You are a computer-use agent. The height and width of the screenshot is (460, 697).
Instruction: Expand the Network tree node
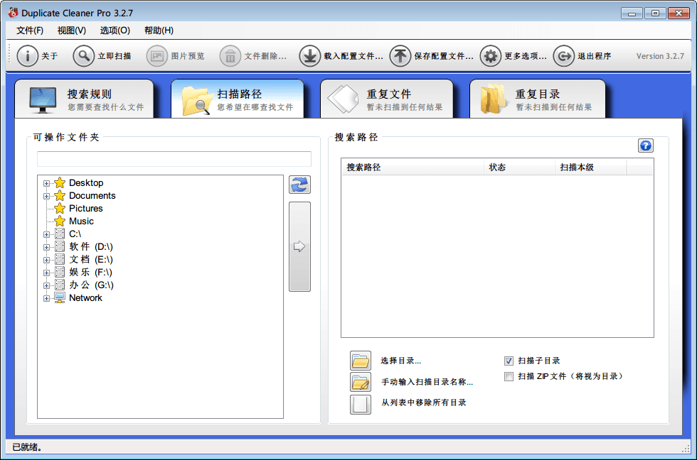coord(46,299)
